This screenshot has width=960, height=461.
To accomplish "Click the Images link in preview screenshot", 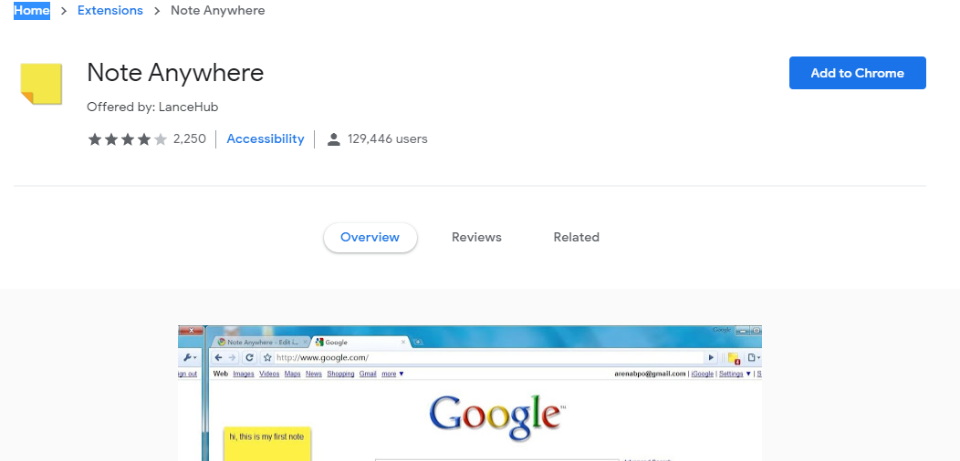I will tap(243, 374).
